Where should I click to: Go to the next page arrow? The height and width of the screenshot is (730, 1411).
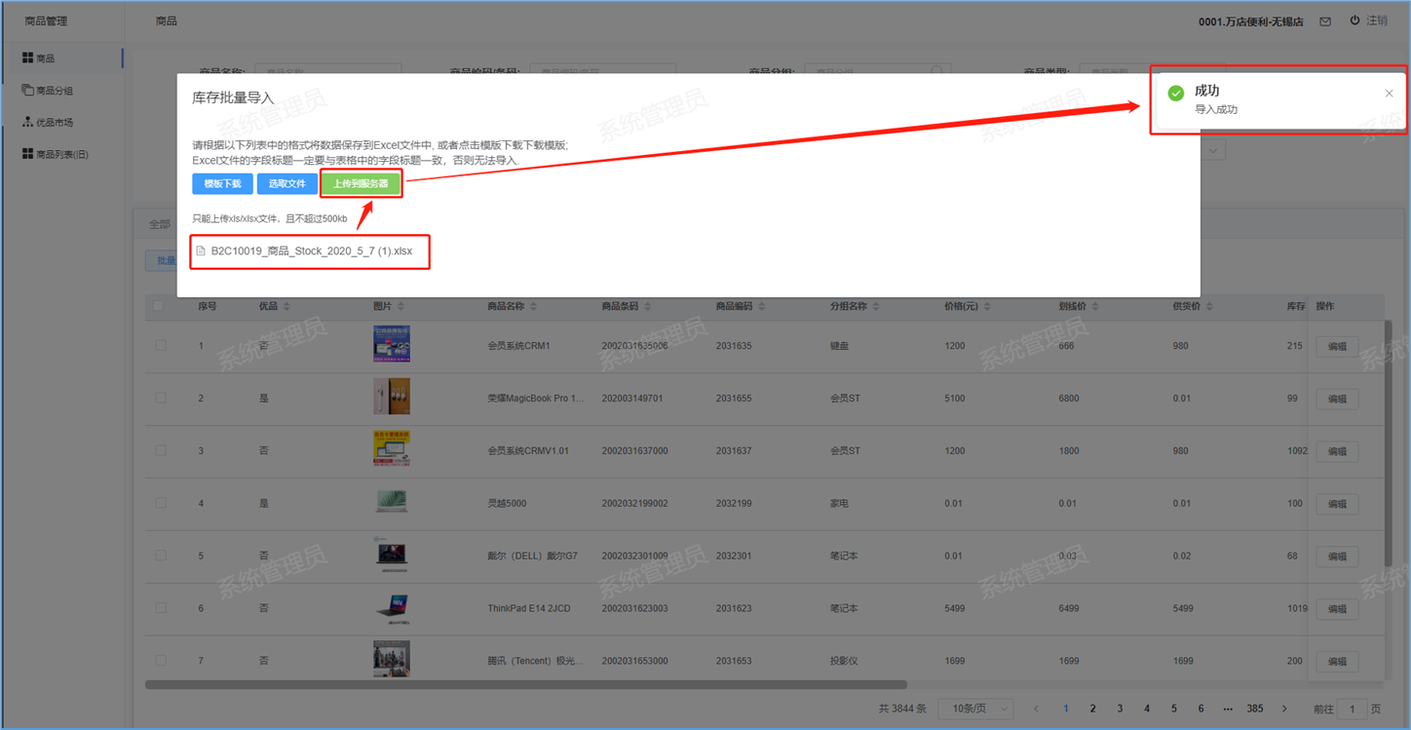click(x=1284, y=709)
